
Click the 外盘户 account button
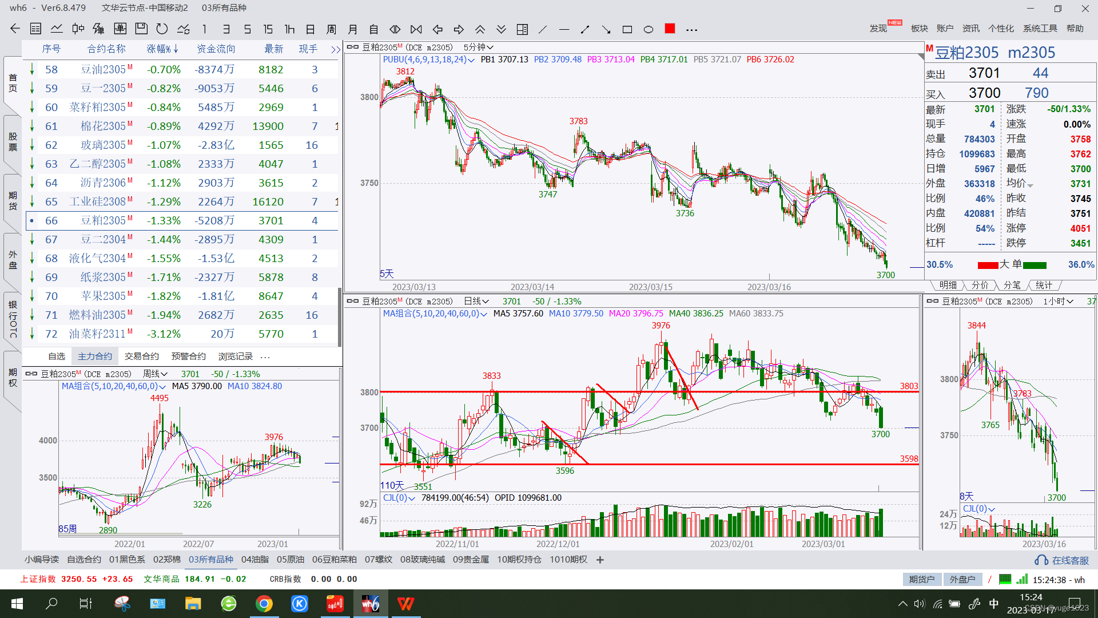(962, 579)
